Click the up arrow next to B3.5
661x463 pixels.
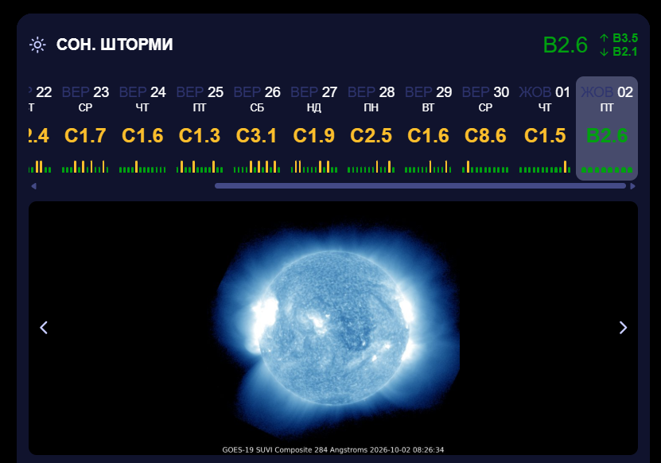point(604,38)
